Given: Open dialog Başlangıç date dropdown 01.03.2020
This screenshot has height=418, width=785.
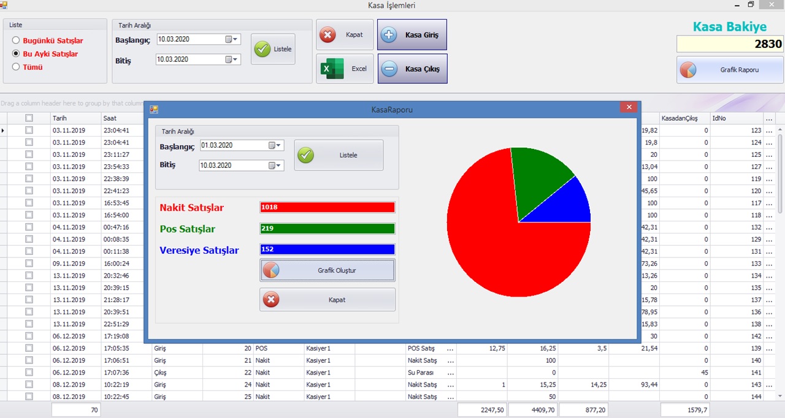Looking at the screenshot, I should 275,145.
